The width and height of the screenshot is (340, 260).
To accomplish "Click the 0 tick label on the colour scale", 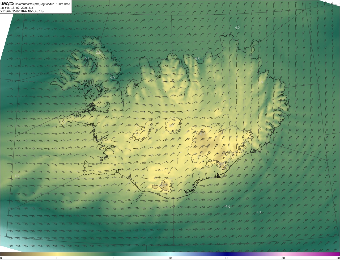I will click(1, 258).
